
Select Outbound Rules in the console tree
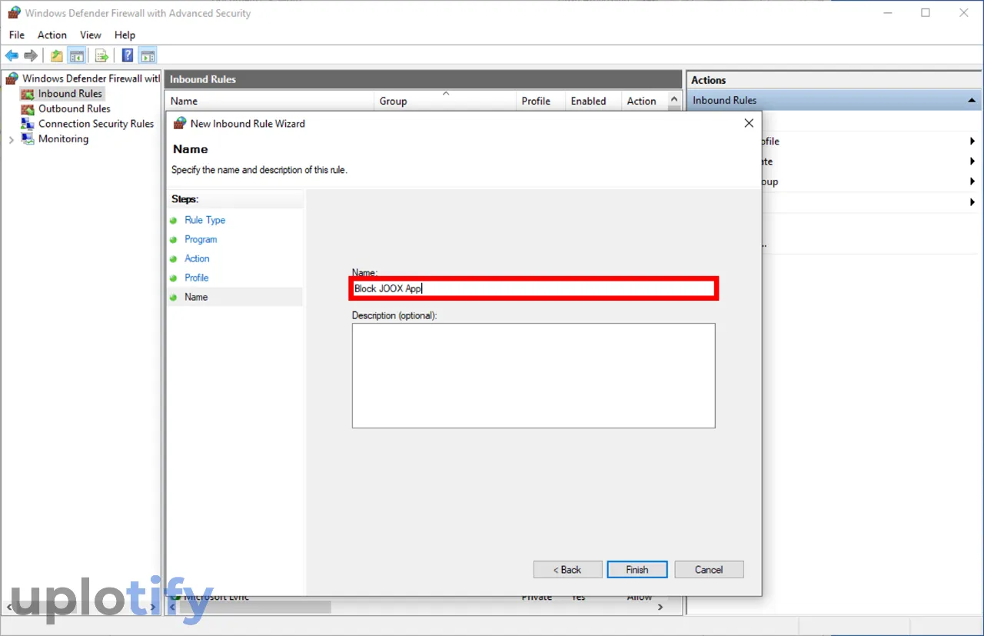point(75,109)
